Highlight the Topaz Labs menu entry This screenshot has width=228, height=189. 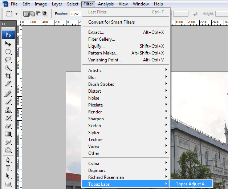click(126, 184)
